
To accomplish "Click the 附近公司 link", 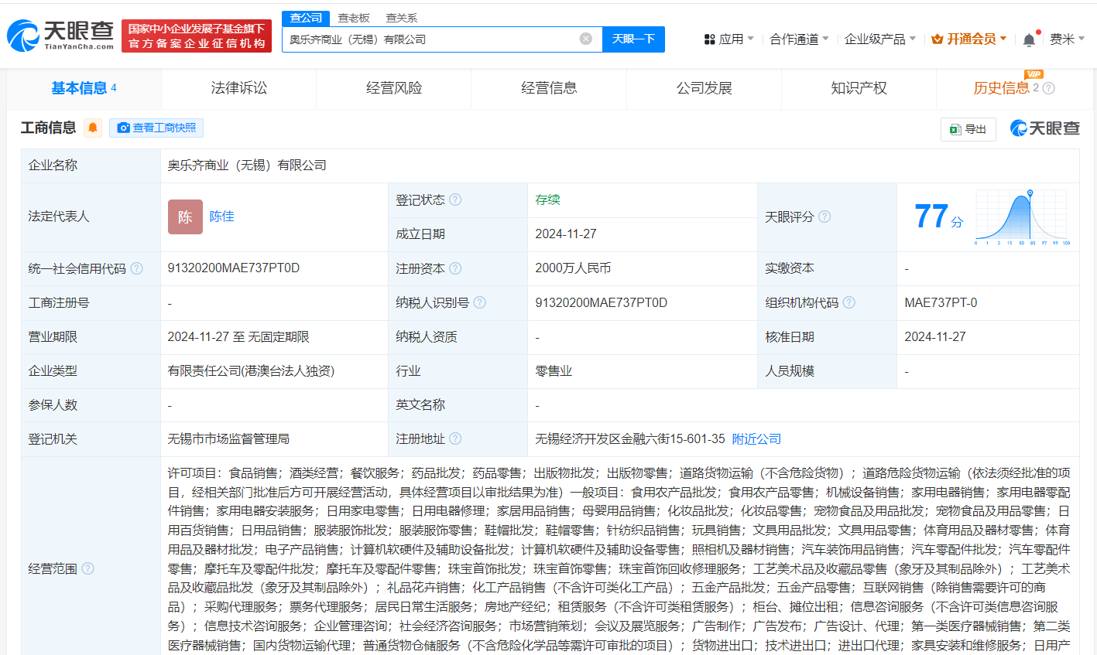I will [x=755, y=438].
